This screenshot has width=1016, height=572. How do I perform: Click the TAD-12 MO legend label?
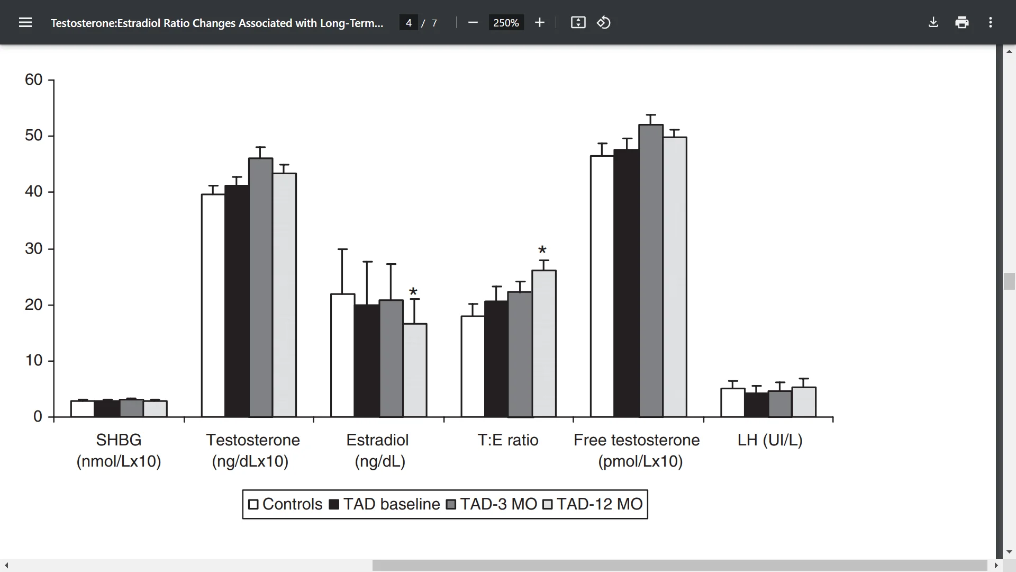pyautogui.click(x=600, y=504)
